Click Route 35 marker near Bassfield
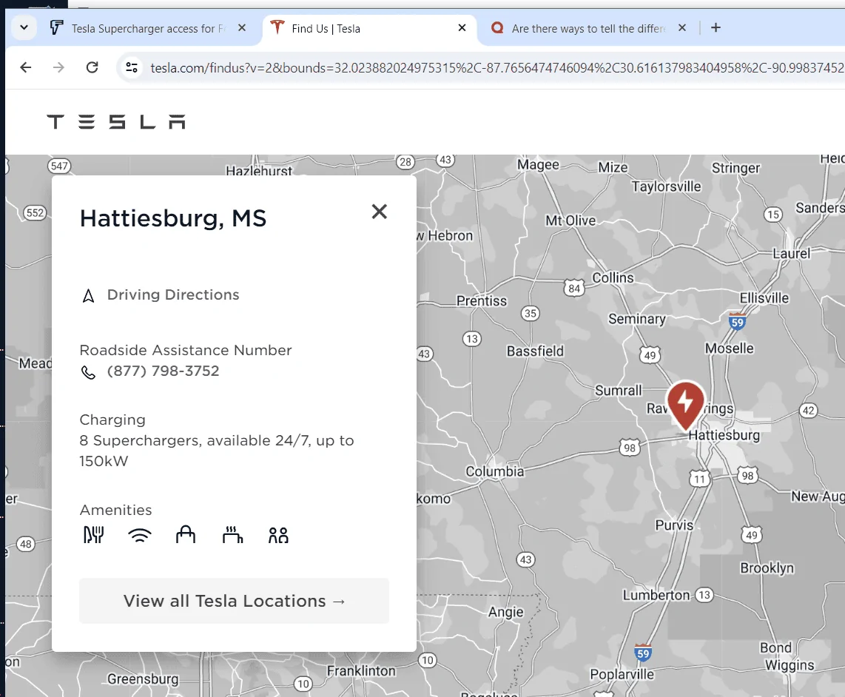 (531, 313)
